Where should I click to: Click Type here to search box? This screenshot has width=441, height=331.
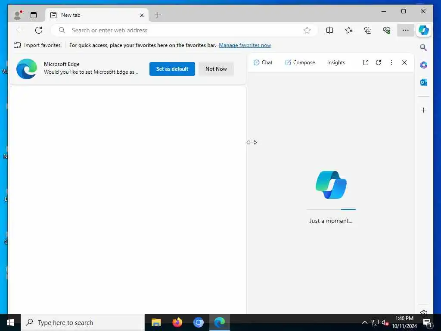[83, 322]
